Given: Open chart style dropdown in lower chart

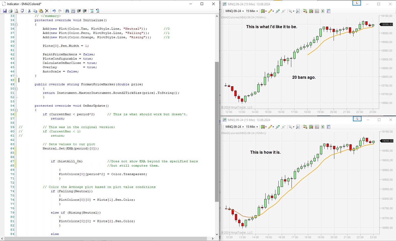Looking at the screenshot, I should [264, 127].
